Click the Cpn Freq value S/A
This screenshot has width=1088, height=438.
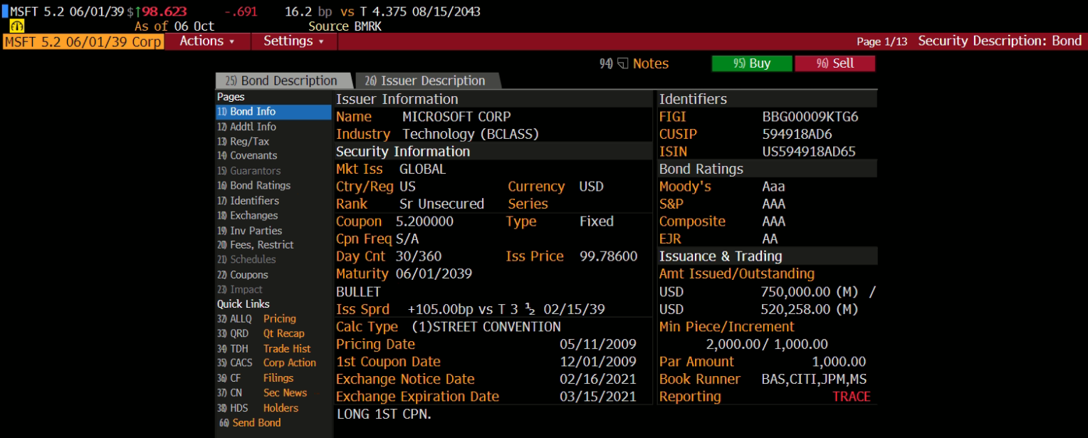(x=407, y=239)
